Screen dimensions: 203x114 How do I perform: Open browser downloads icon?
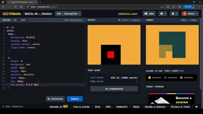(x=174, y=7)
